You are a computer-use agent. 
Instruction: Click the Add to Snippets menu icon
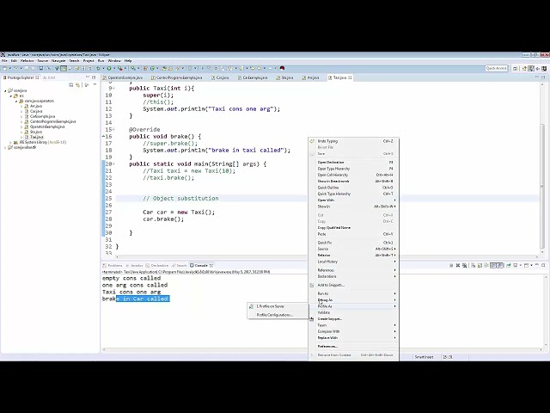point(312,285)
